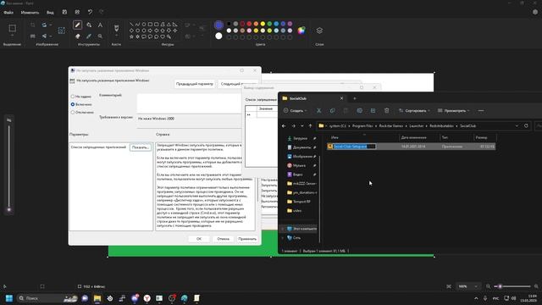
Task: Pick the heart shape
Action: [163, 36]
